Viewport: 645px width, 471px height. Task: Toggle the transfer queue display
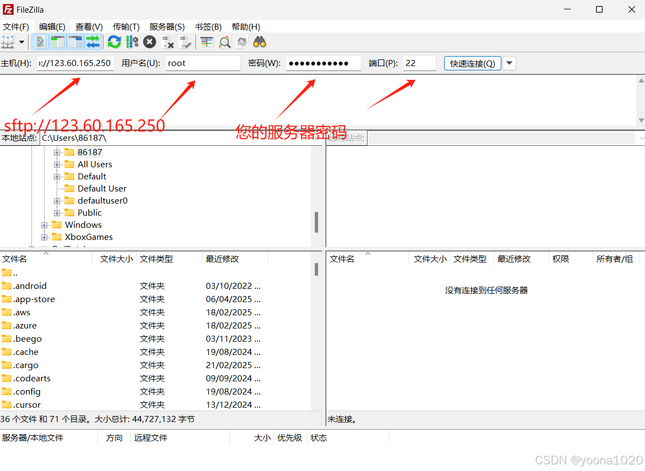[x=93, y=42]
